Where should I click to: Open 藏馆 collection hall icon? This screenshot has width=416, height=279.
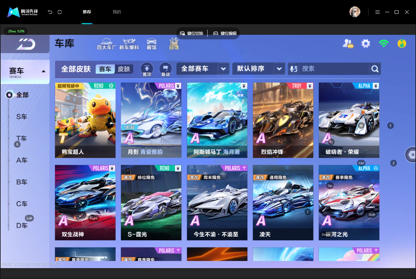tap(151, 44)
